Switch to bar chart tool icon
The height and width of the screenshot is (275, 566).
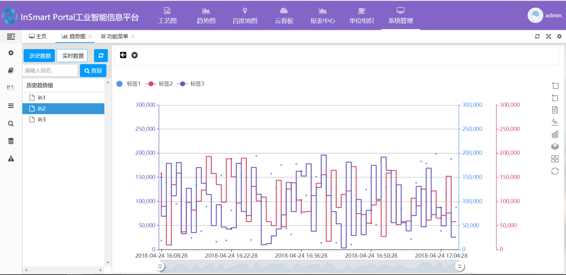coord(555,134)
